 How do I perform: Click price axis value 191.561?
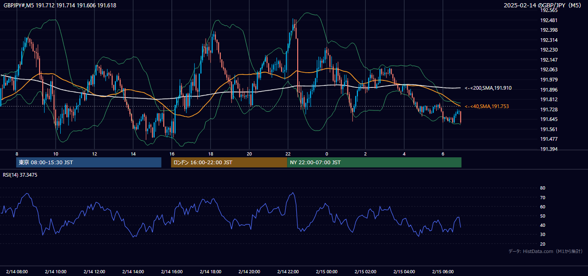[549, 129]
